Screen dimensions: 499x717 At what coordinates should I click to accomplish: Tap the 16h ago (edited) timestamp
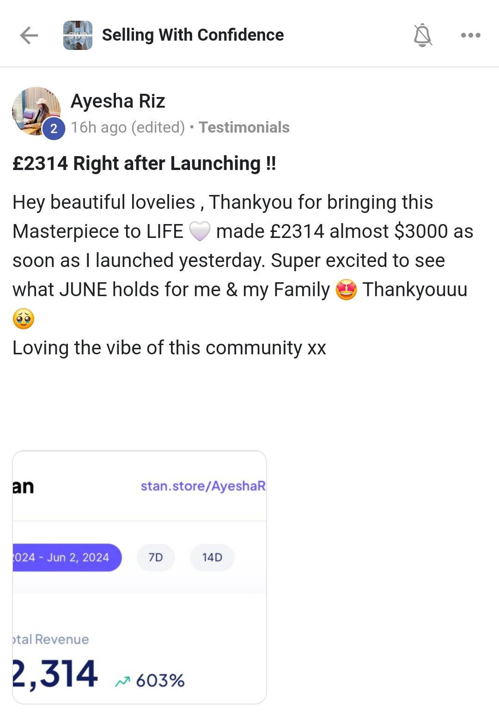pyautogui.click(x=128, y=128)
